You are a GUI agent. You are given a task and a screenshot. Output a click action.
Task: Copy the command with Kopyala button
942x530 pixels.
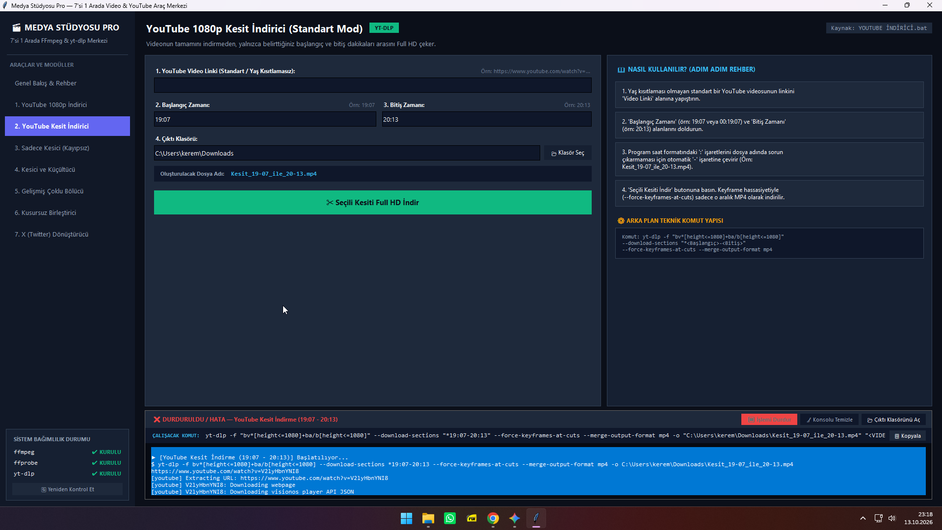click(x=908, y=436)
